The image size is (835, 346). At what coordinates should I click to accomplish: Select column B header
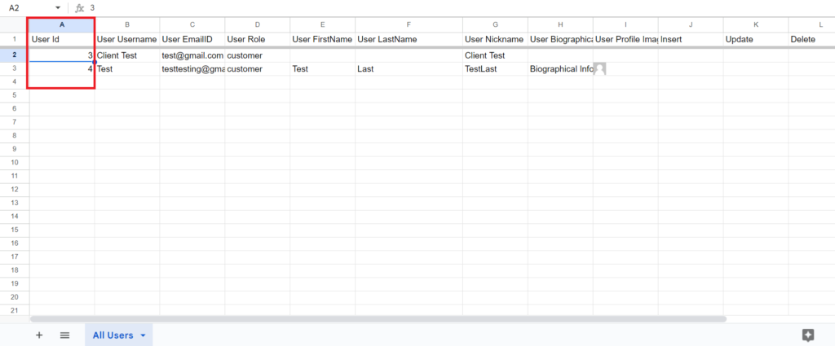tap(127, 24)
